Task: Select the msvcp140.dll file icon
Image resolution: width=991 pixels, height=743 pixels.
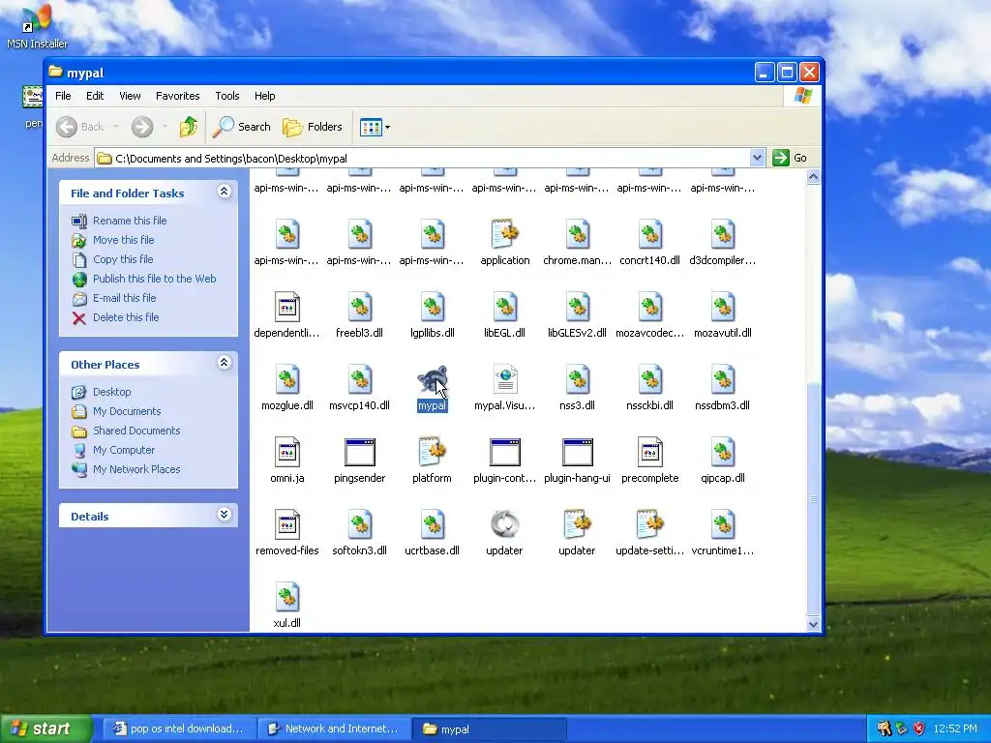Action: point(360,380)
